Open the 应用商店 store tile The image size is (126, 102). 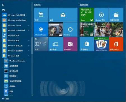pos(87,44)
